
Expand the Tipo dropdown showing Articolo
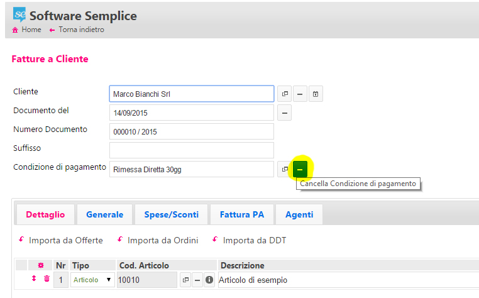[92, 280]
